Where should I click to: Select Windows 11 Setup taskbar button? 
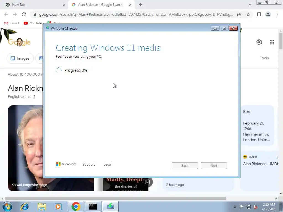(110, 206)
